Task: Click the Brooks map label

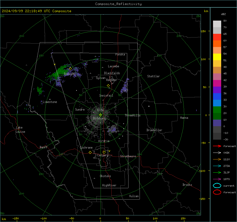Action: tap(187, 185)
